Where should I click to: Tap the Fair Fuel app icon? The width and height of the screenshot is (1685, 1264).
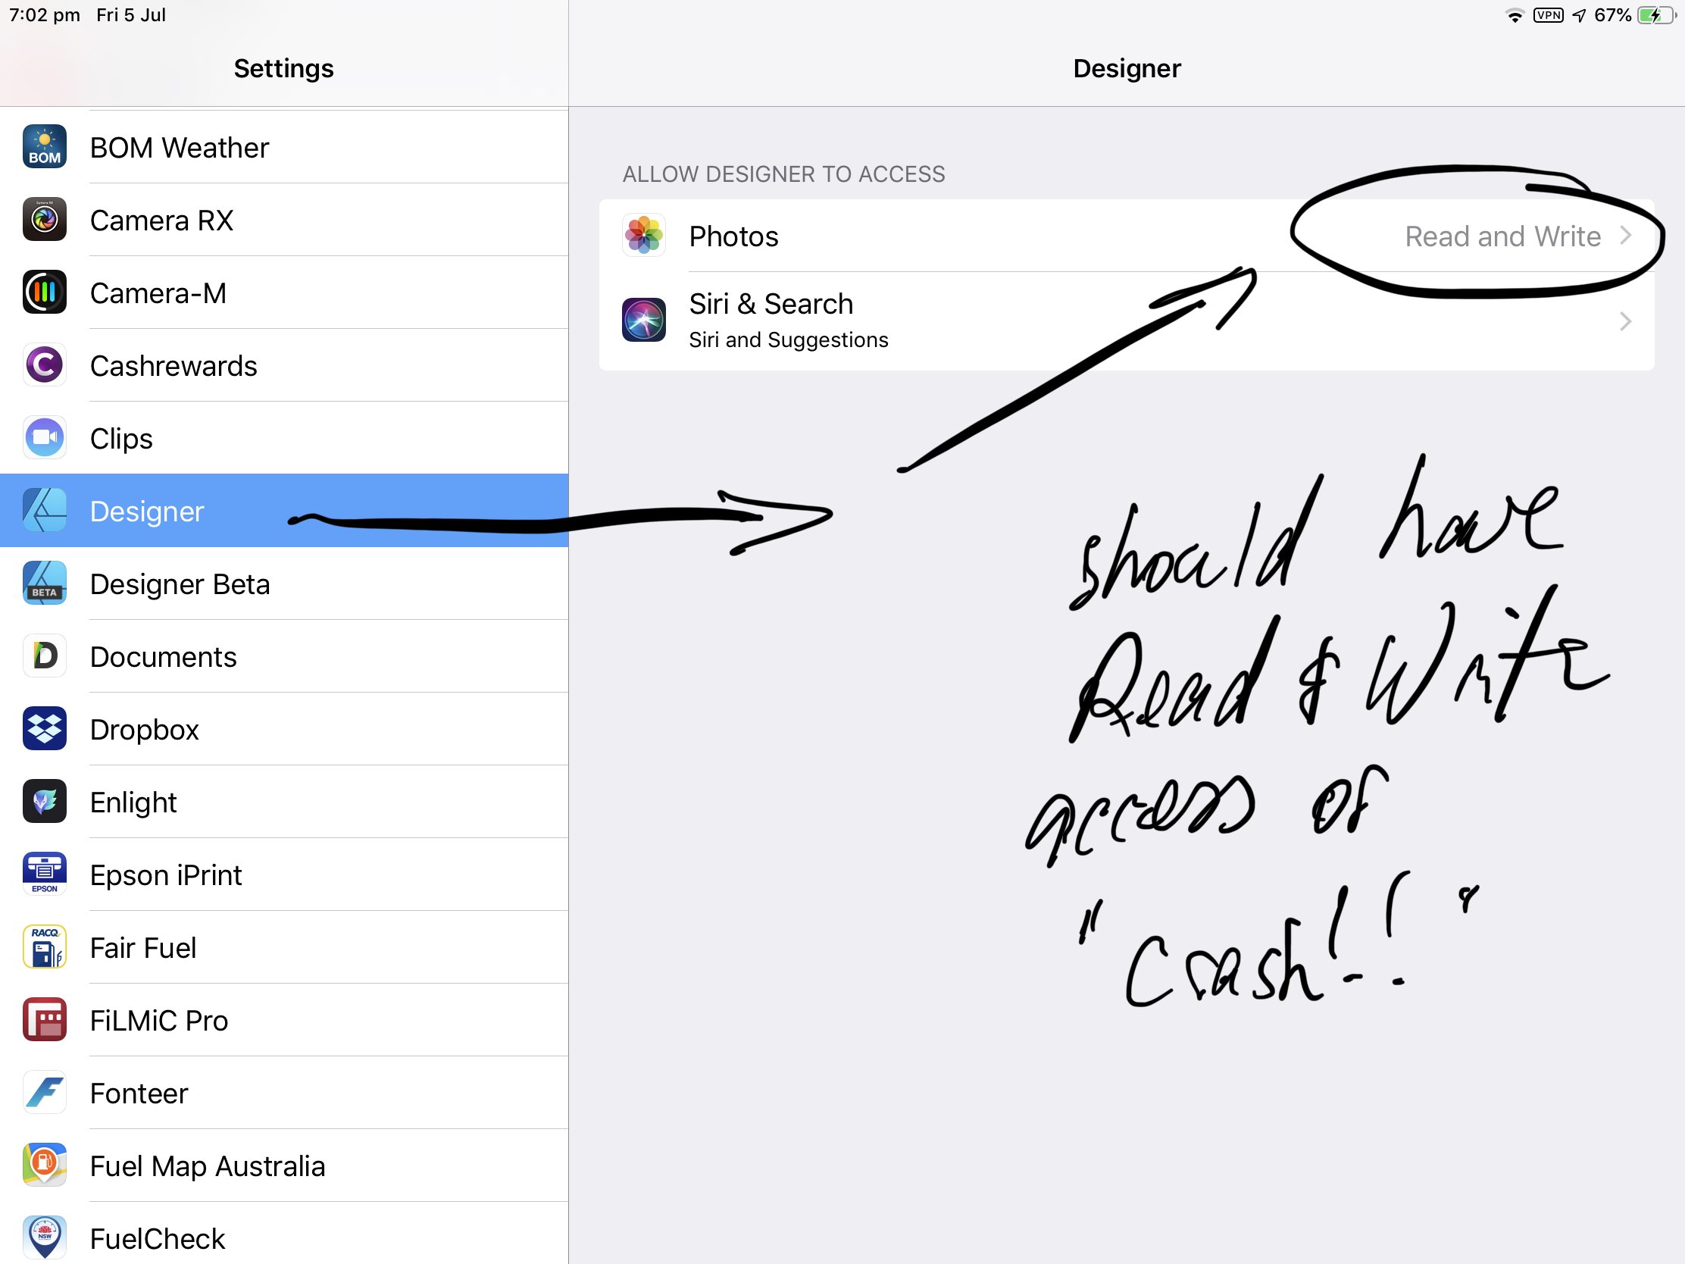pos(44,947)
